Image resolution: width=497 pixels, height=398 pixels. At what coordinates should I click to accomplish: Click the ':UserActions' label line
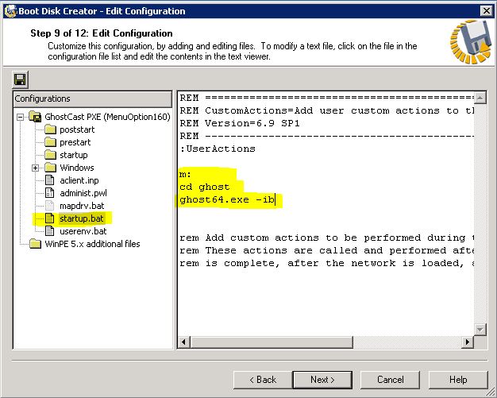coord(218,149)
